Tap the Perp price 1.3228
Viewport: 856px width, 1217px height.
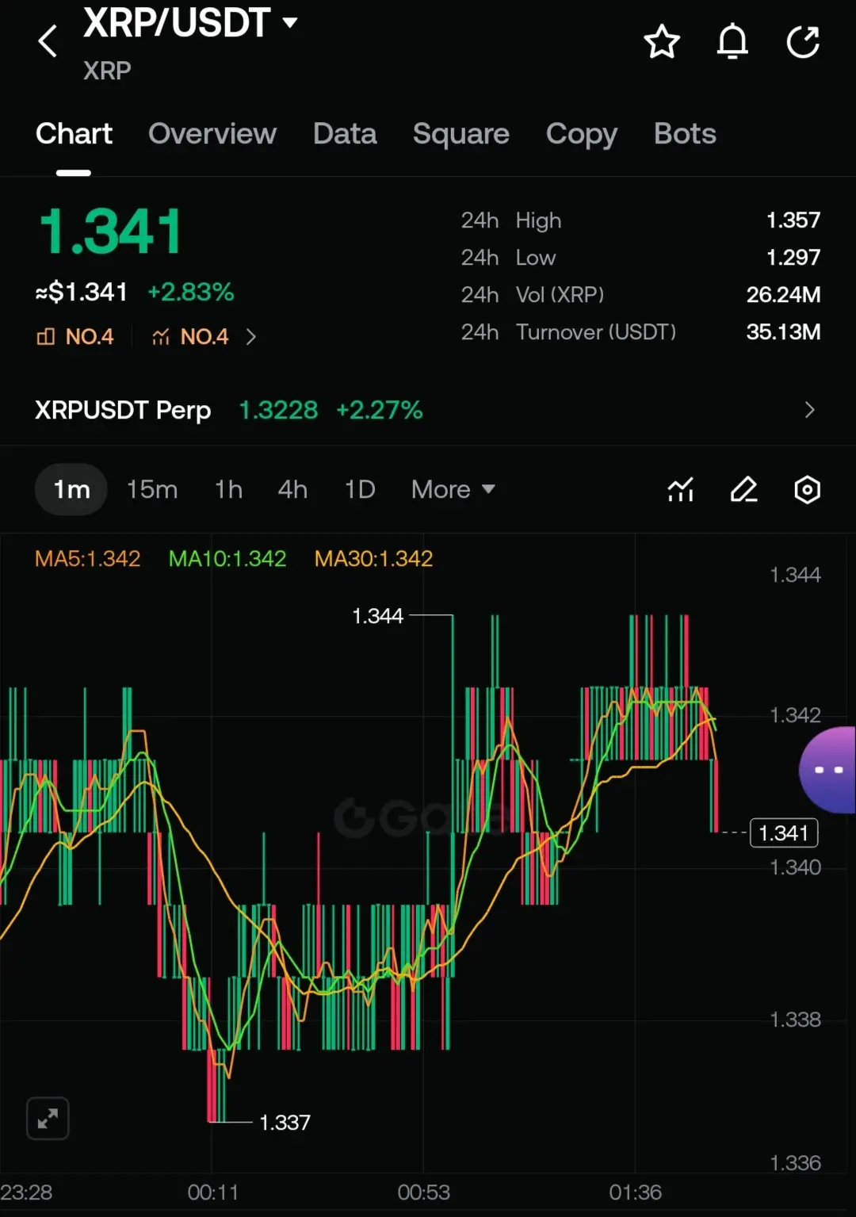tap(278, 410)
